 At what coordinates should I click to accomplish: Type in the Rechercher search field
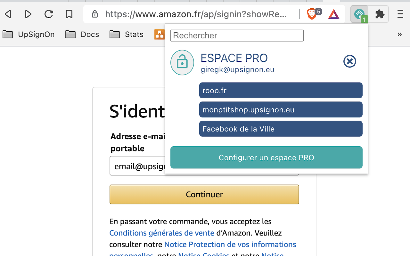pyautogui.click(x=237, y=36)
